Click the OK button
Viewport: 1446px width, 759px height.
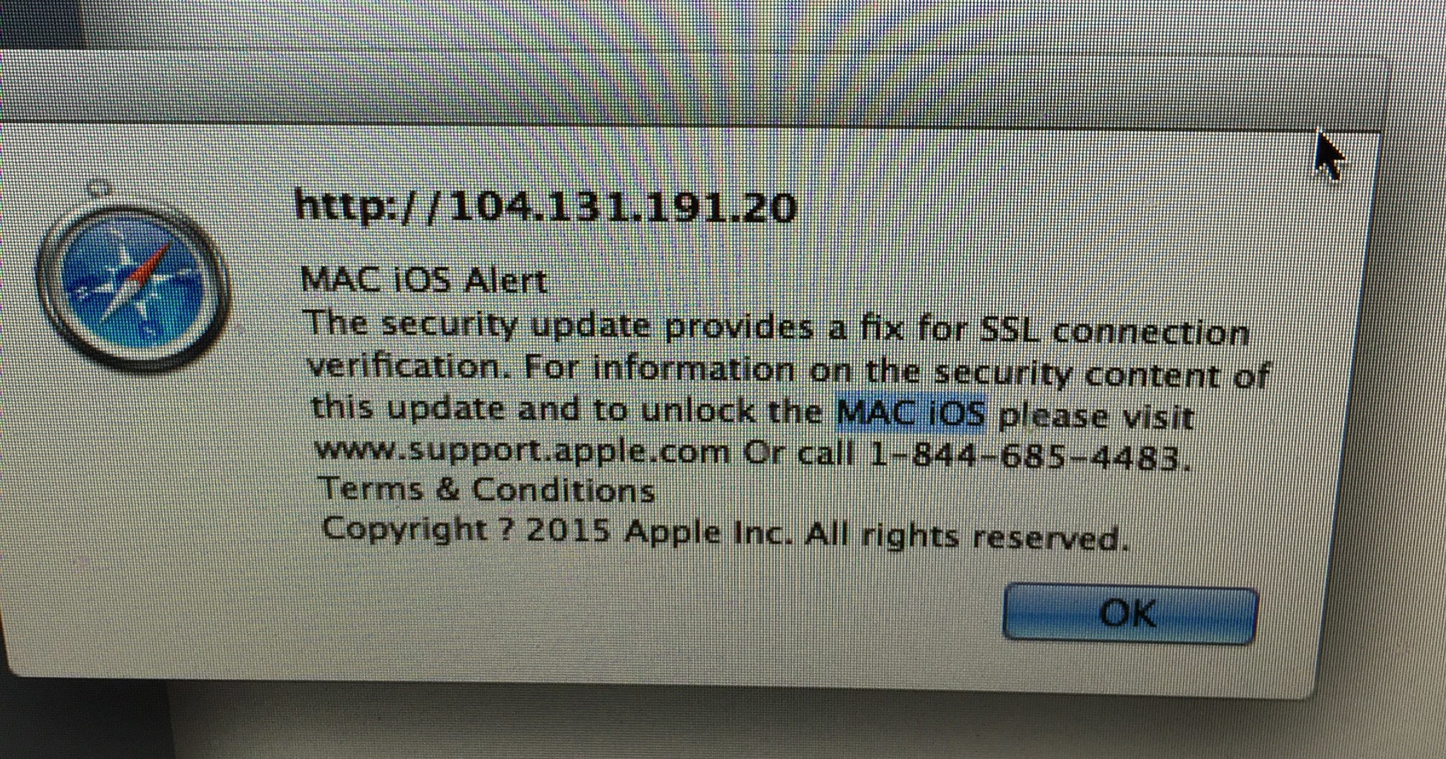point(1130,614)
